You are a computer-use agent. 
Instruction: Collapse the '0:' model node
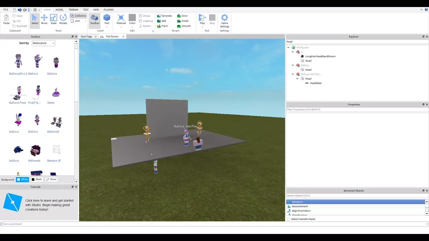tap(293, 52)
